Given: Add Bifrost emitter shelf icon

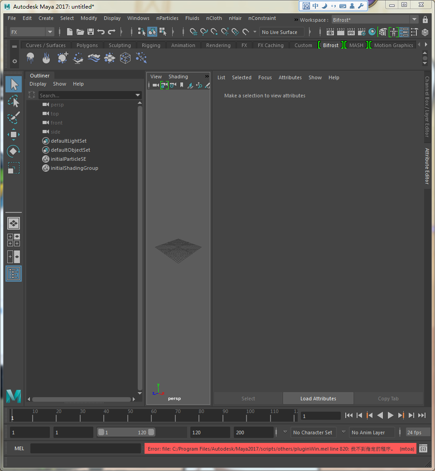Looking at the screenshot, I should click(62, 58).
